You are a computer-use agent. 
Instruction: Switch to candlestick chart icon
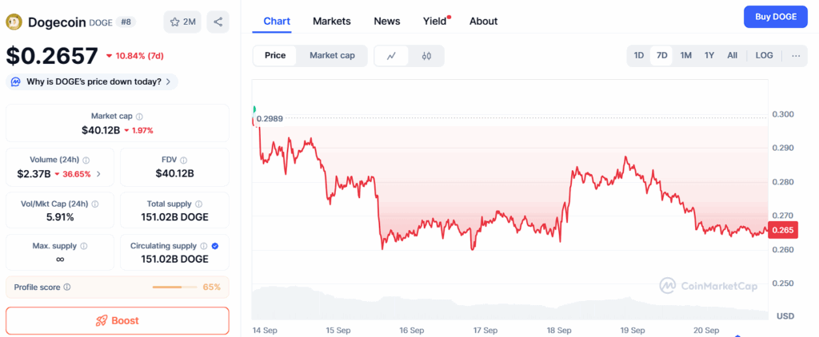tap(426, 56)
